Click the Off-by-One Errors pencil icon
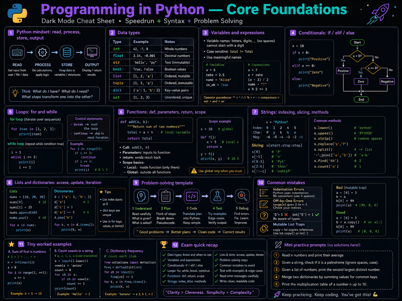Image resolution: width=402 pixels, height=301 pixels. pos(264,204)
